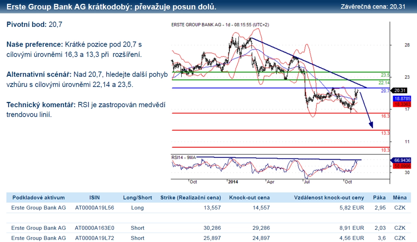Viewport: 417px width, 242px height.
Task: Click the rightmost 'Oct' time axis label
Action: coord(348,182)
